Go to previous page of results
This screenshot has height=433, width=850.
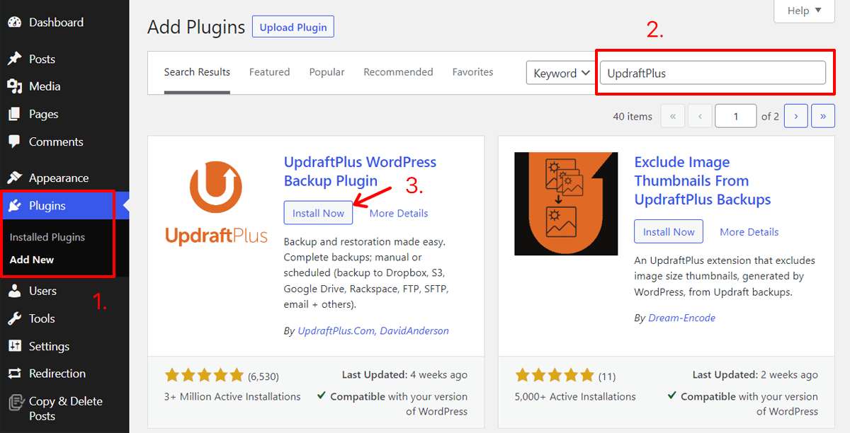(x=700, y=116)
